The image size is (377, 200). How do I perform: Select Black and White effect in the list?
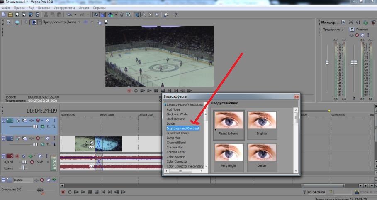click(x=177, y=114)
